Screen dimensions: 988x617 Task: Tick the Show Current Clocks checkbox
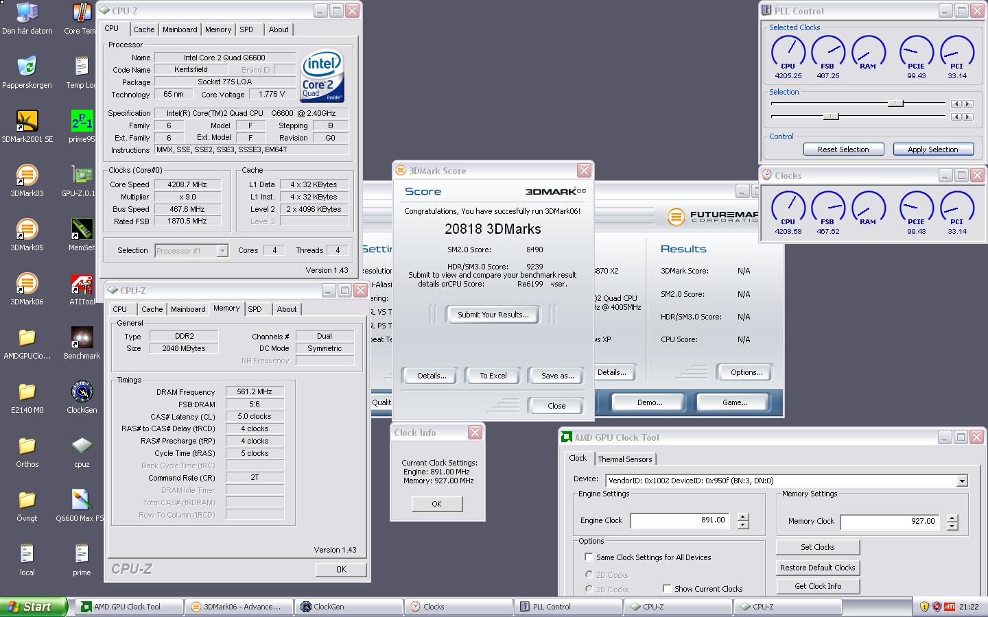667,588
